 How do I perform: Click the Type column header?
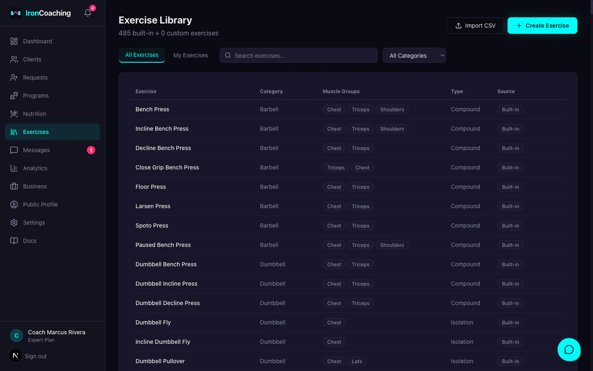pos(457,92)
